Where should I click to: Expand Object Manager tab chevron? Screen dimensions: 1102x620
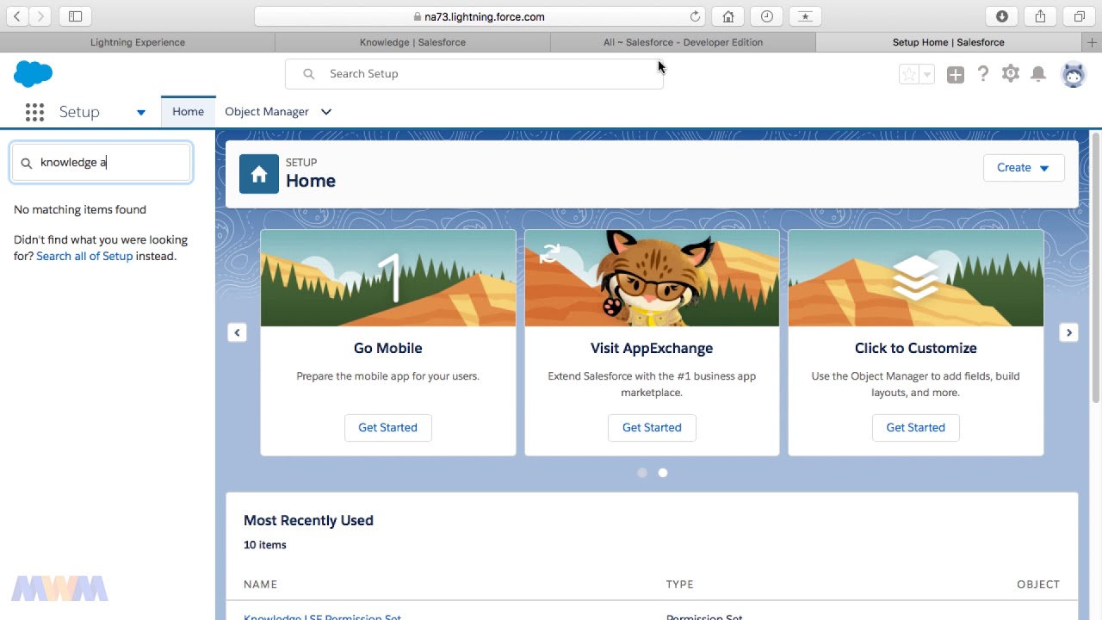(326, 112)
